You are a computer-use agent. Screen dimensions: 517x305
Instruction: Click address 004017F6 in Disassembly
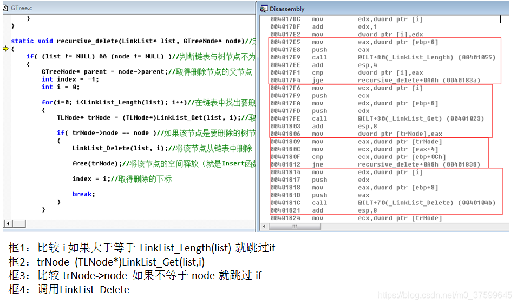[x=285, y=88]
